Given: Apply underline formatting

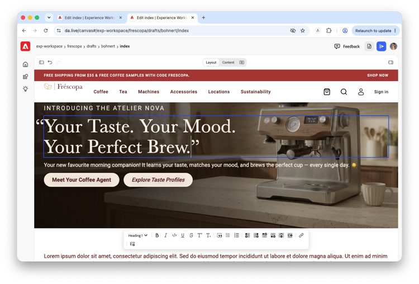Looking at the screenshot, I should pyautogui.click(x=183, y=235).
